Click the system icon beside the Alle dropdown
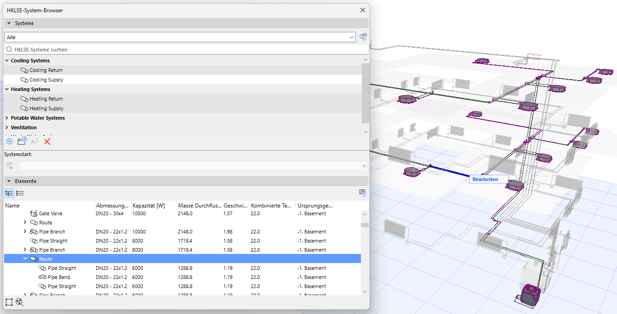 coord(363,37)
